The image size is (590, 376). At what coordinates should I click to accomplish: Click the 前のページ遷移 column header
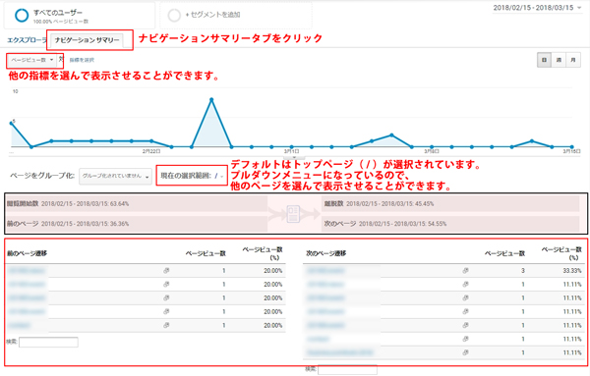[x=27, y=253]
